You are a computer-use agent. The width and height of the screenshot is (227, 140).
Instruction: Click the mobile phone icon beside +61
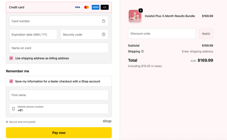[x=14, y=109]
